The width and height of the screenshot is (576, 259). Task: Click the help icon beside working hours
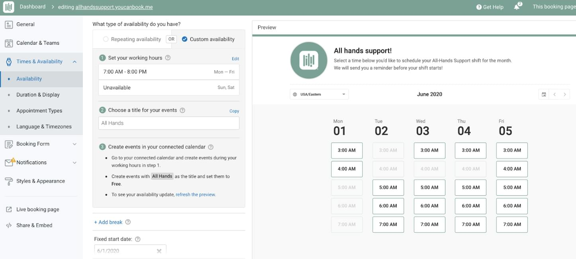(168, 58)
